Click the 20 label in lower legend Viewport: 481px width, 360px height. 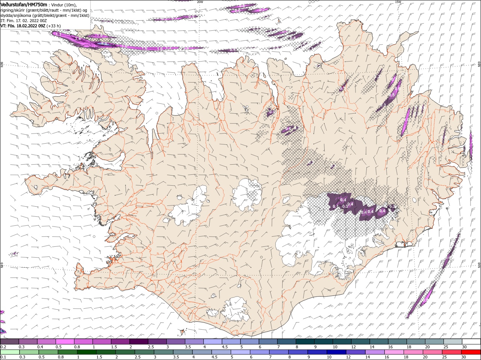click(426, 357)
